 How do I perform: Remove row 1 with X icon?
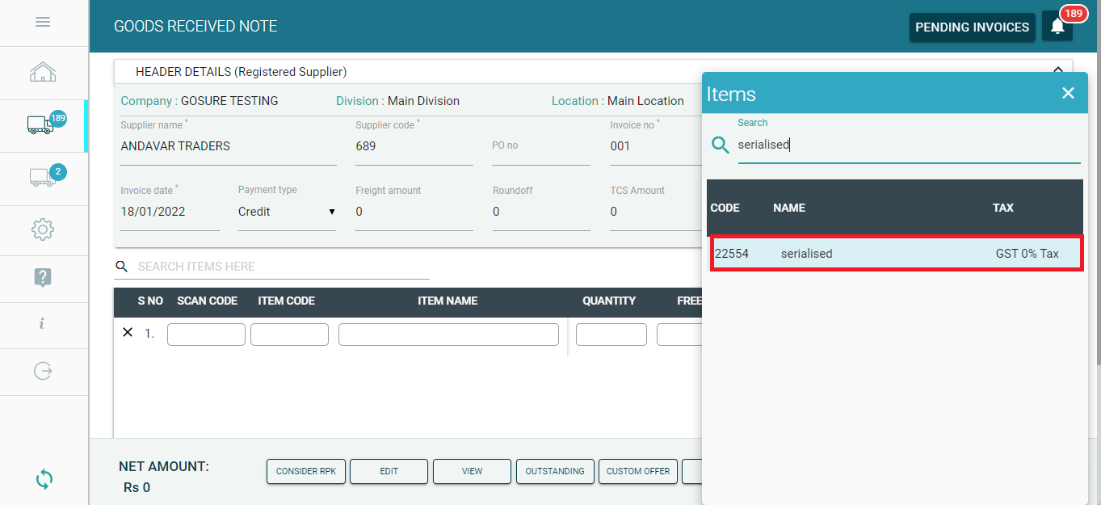point(127,332)
